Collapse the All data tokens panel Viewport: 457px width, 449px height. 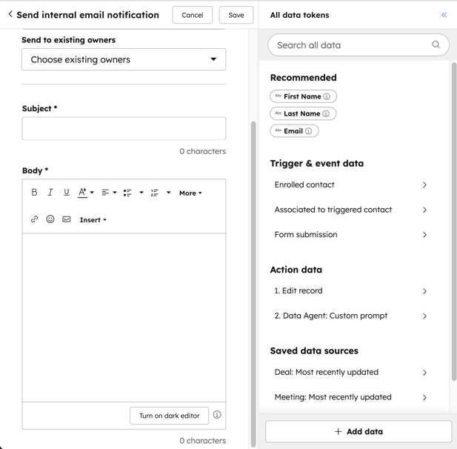click(444, 15)
